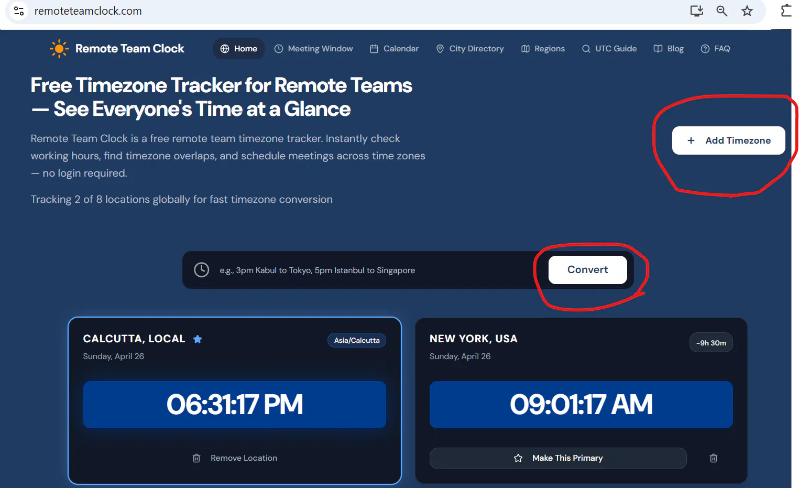The height and width of the screenshot is (488, 799).
Task: Click the date under New York title
Action: (x=460, y=356)
